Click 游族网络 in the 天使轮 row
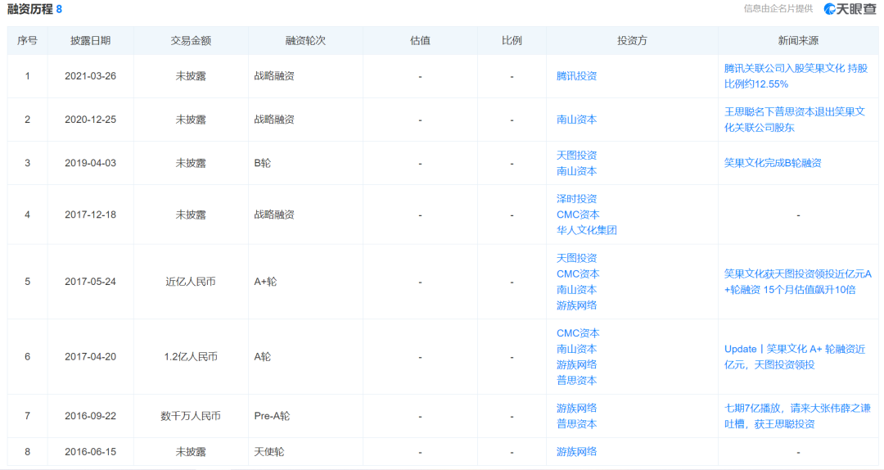This screenshot has width=884, height=470. tap(576, 452)
